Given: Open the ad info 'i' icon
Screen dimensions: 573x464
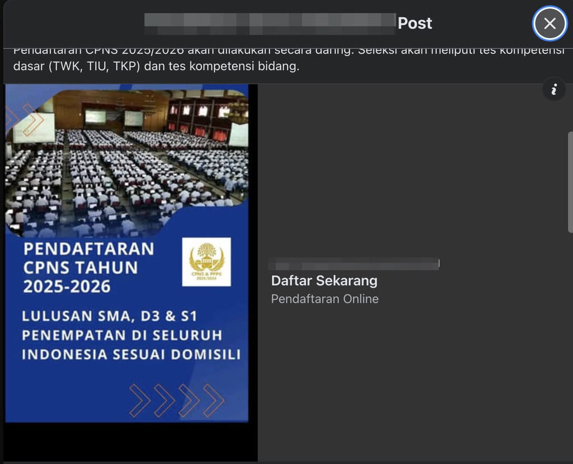Looking at the screenshot, I should tap(554, 90).
